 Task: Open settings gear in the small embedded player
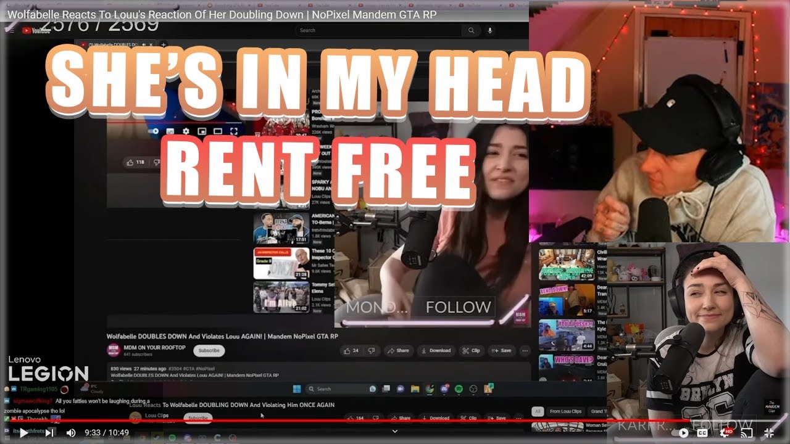pyautogui.click(x=186, y=131)
